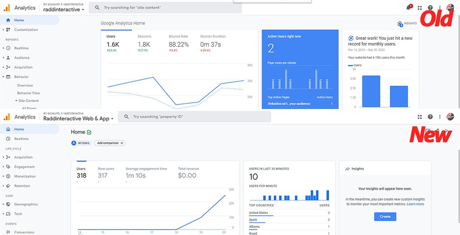This screenshot has width=460, height=235.
Task: Click the notifications bell icon
Action: [x=407, y=8]
